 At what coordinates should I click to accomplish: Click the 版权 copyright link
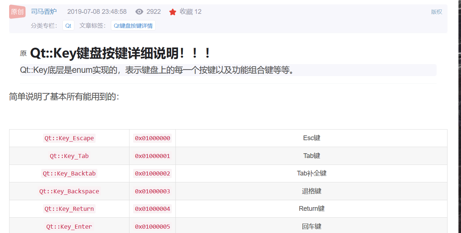(436, 12)
